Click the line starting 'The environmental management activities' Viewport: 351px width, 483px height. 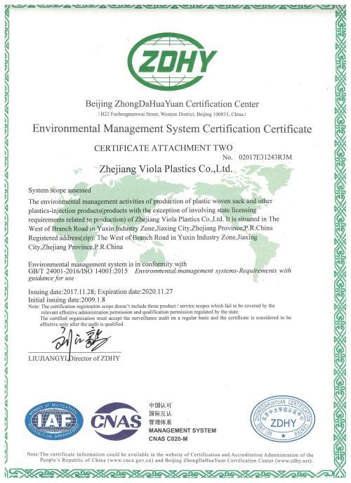pyautogui.click(x=150, y=201)
